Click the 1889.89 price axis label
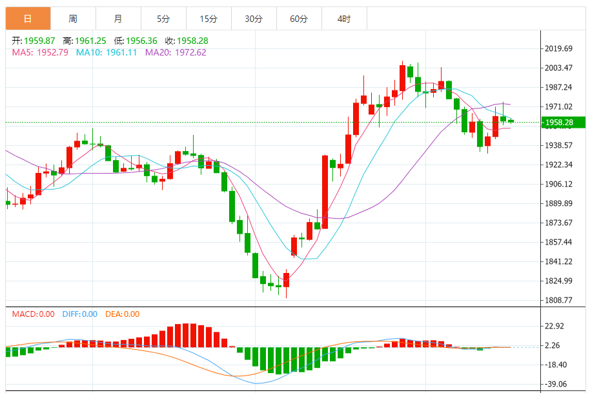This screenshot has width=590, height=393. (558, 203)
